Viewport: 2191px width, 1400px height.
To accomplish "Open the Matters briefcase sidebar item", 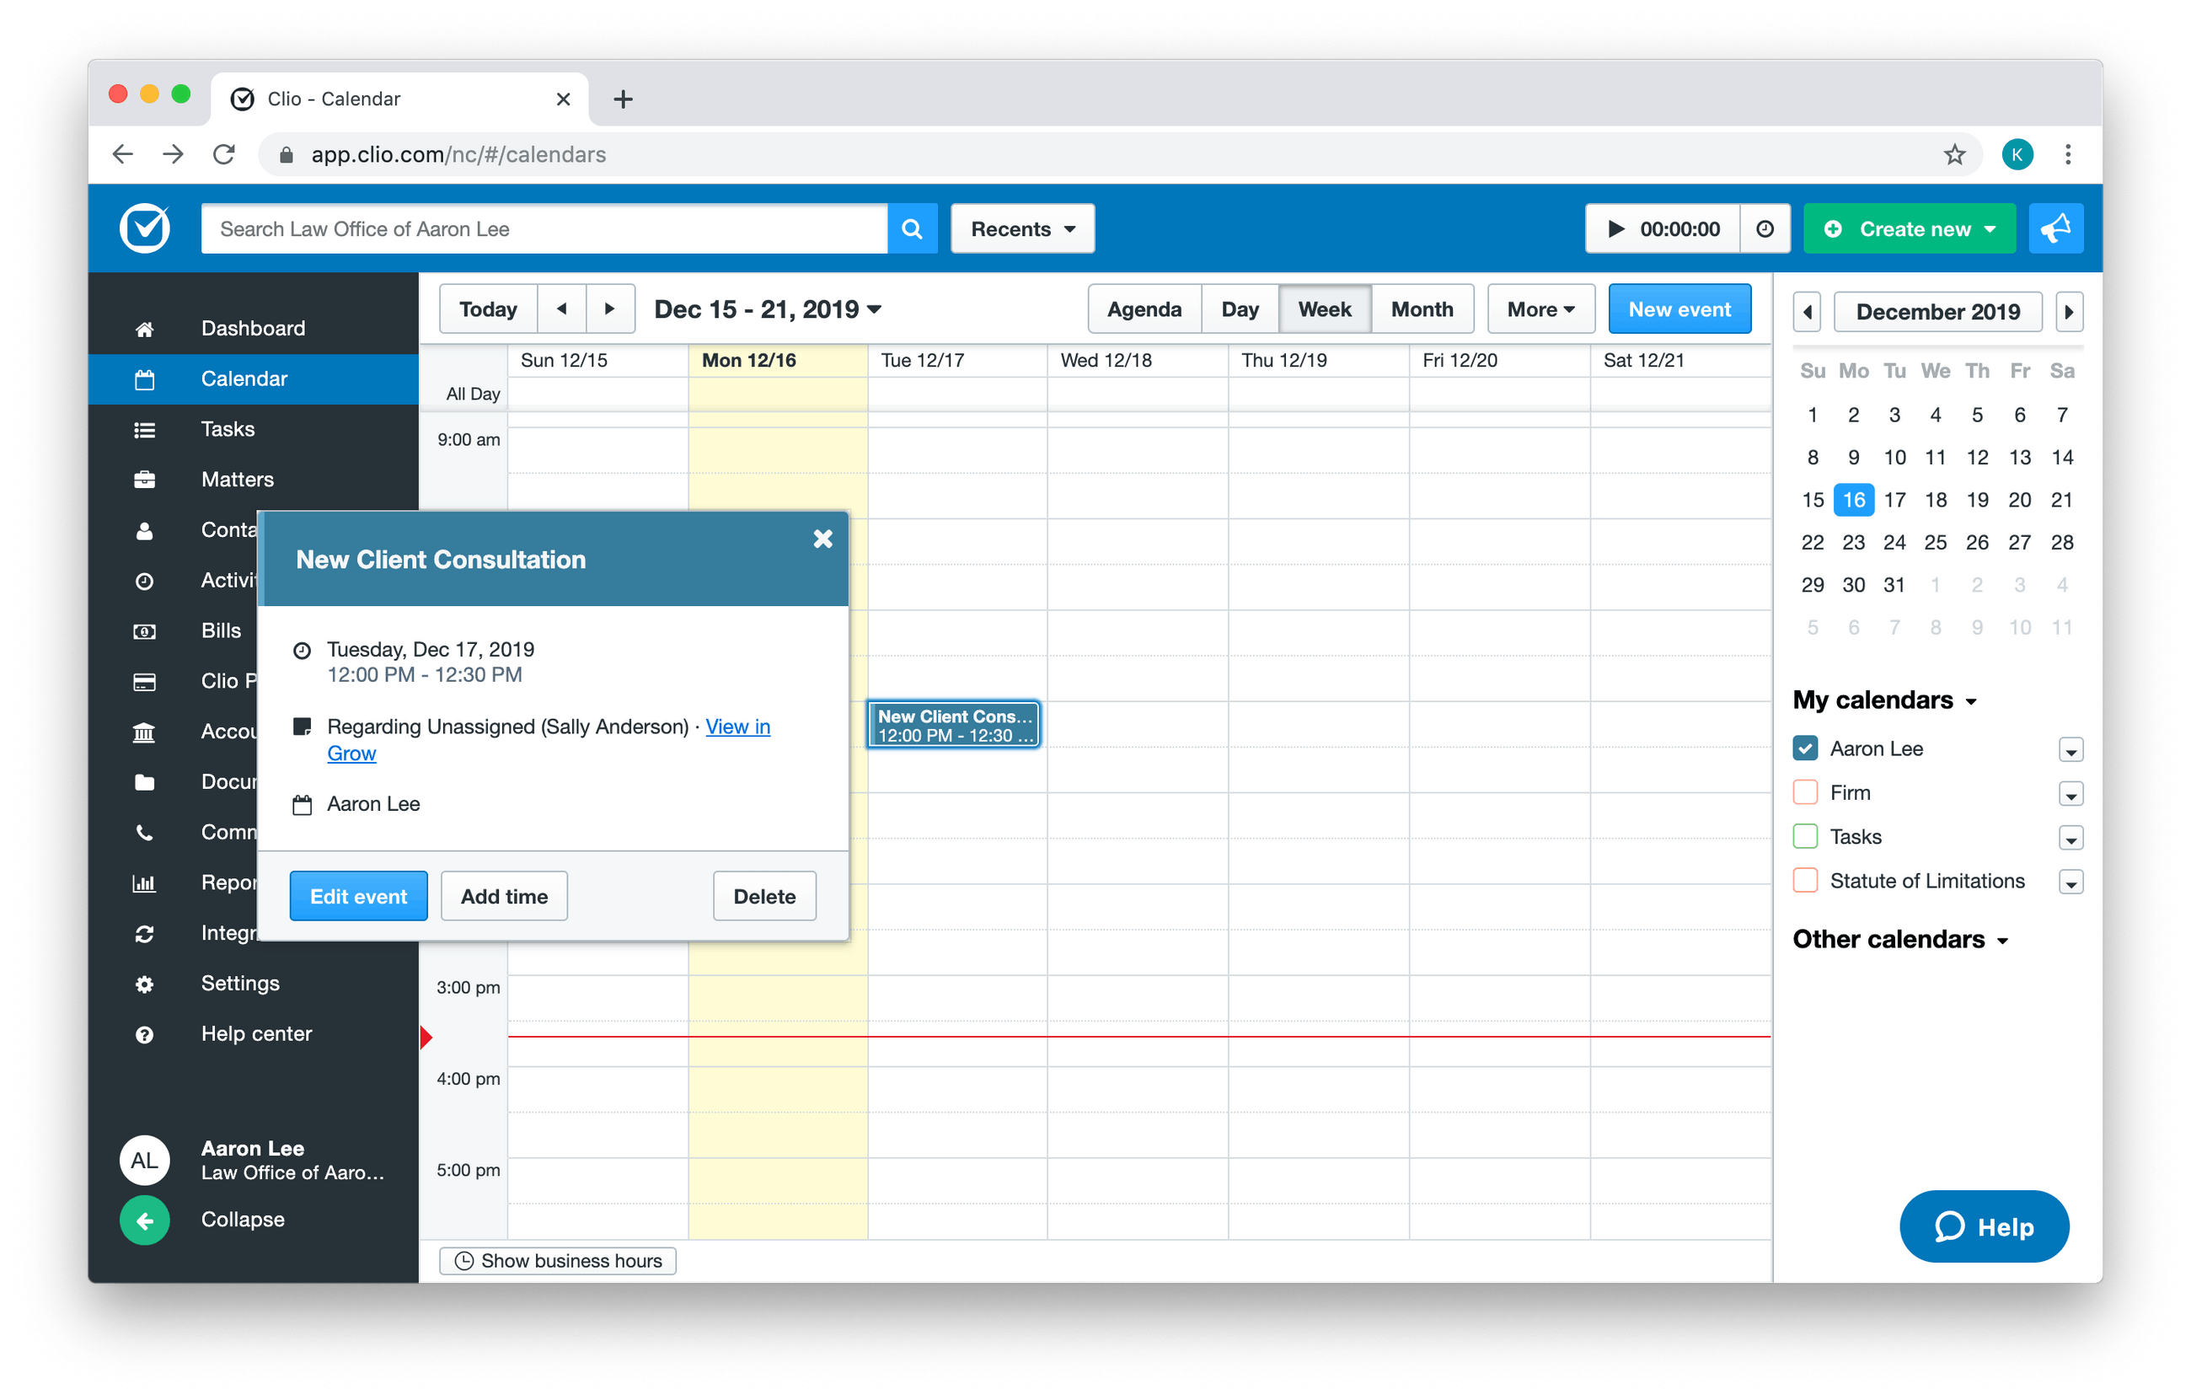I will pos(237,479).
